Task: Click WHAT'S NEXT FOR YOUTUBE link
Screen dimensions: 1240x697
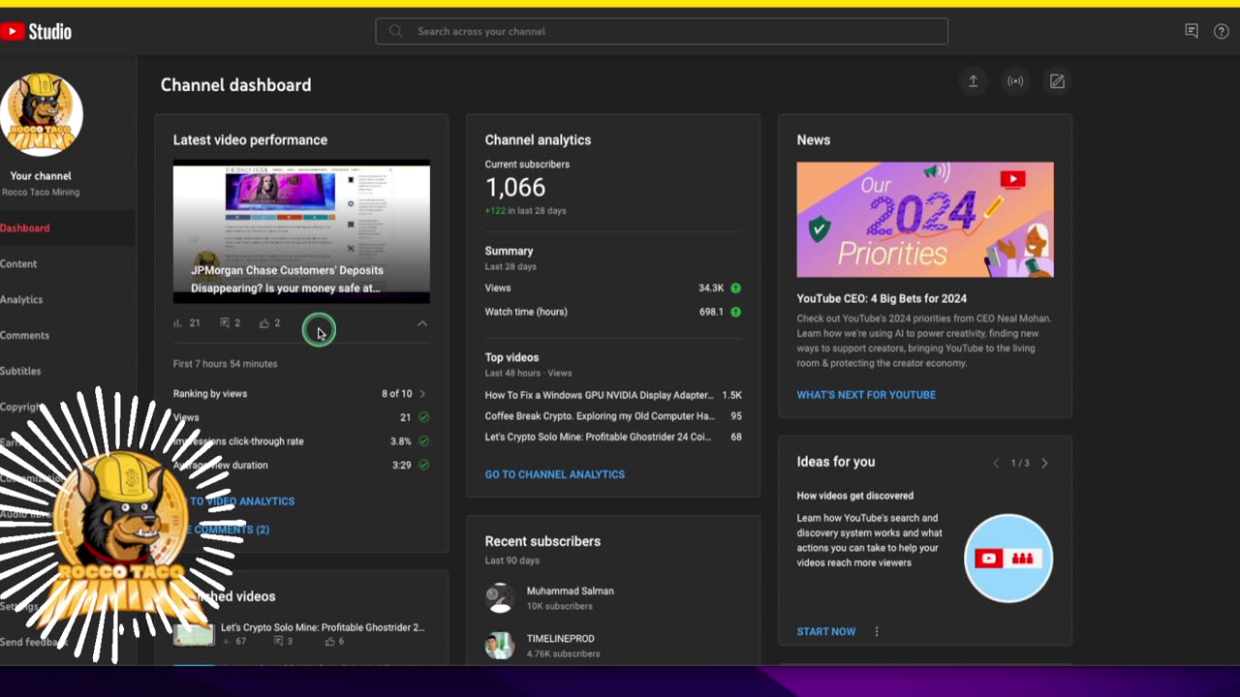Action: (866, 395)
